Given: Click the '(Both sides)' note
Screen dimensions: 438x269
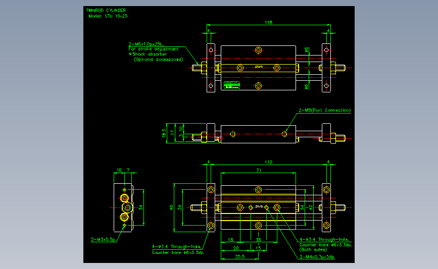Looking at the screenshot, I should (x=313, y=250).
